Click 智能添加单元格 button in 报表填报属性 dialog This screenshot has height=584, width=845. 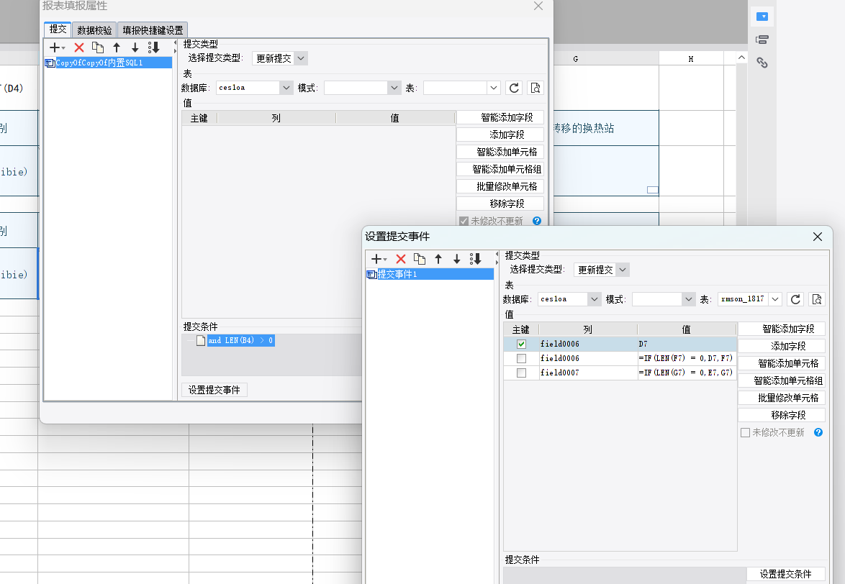click(x=500, y=152)
